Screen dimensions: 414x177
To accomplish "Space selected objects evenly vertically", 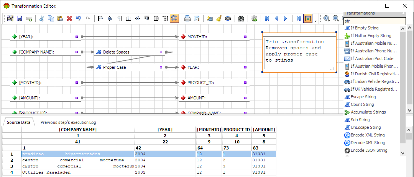I will 165,18.
